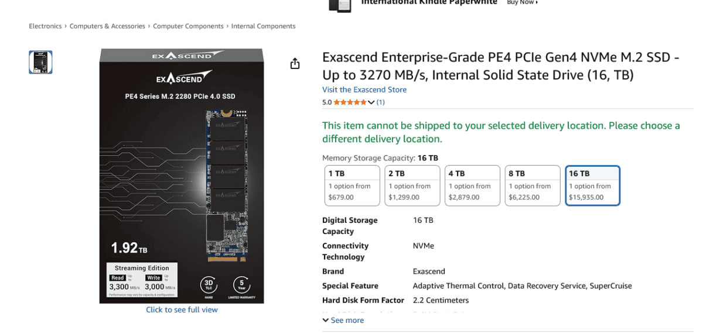The height and width of the screenshot is (334, 703).
Task: Open the star rating popover chevron
Action: 371,102
